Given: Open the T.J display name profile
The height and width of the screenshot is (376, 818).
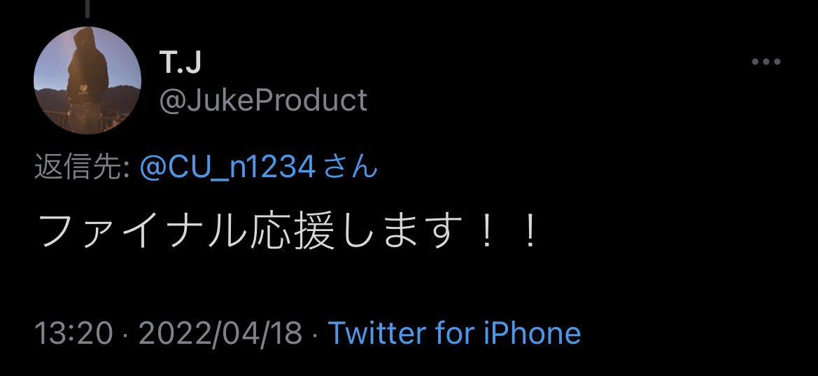Looking at the screenshot, I should click(180, 63).
